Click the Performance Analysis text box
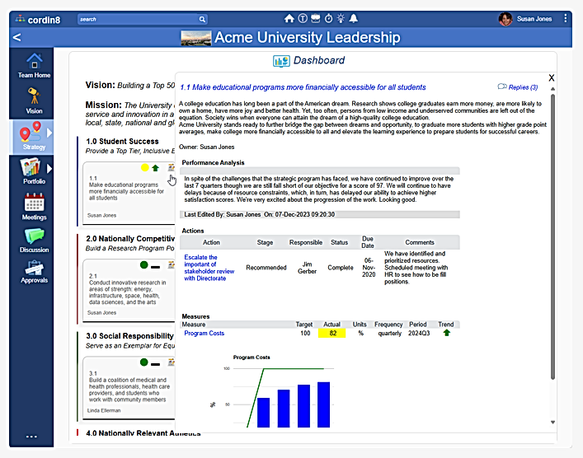 (319, 189)
